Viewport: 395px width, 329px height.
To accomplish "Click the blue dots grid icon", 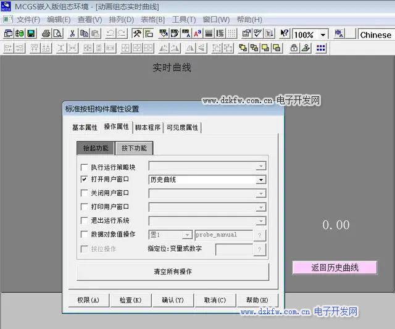I will coord(321,48).
